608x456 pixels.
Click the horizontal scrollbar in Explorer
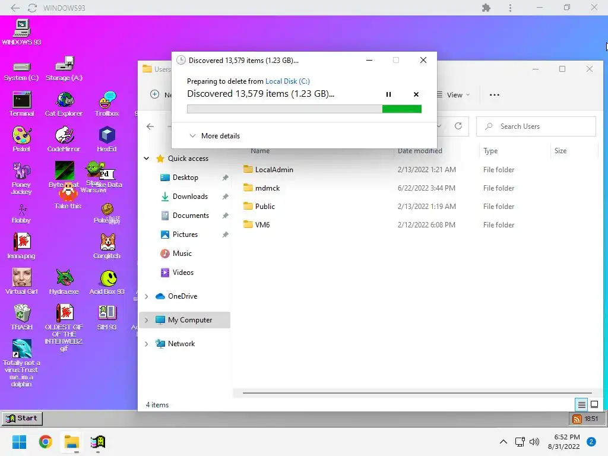(417, 393)
